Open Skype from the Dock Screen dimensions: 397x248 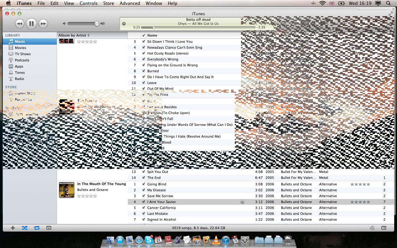[149, 240]
